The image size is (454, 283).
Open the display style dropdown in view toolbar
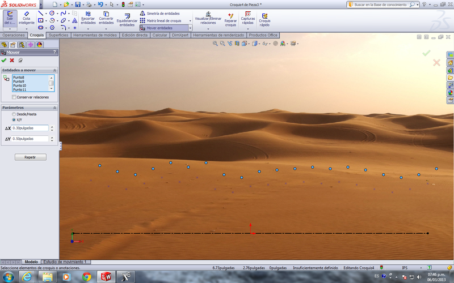pos(259,44)
